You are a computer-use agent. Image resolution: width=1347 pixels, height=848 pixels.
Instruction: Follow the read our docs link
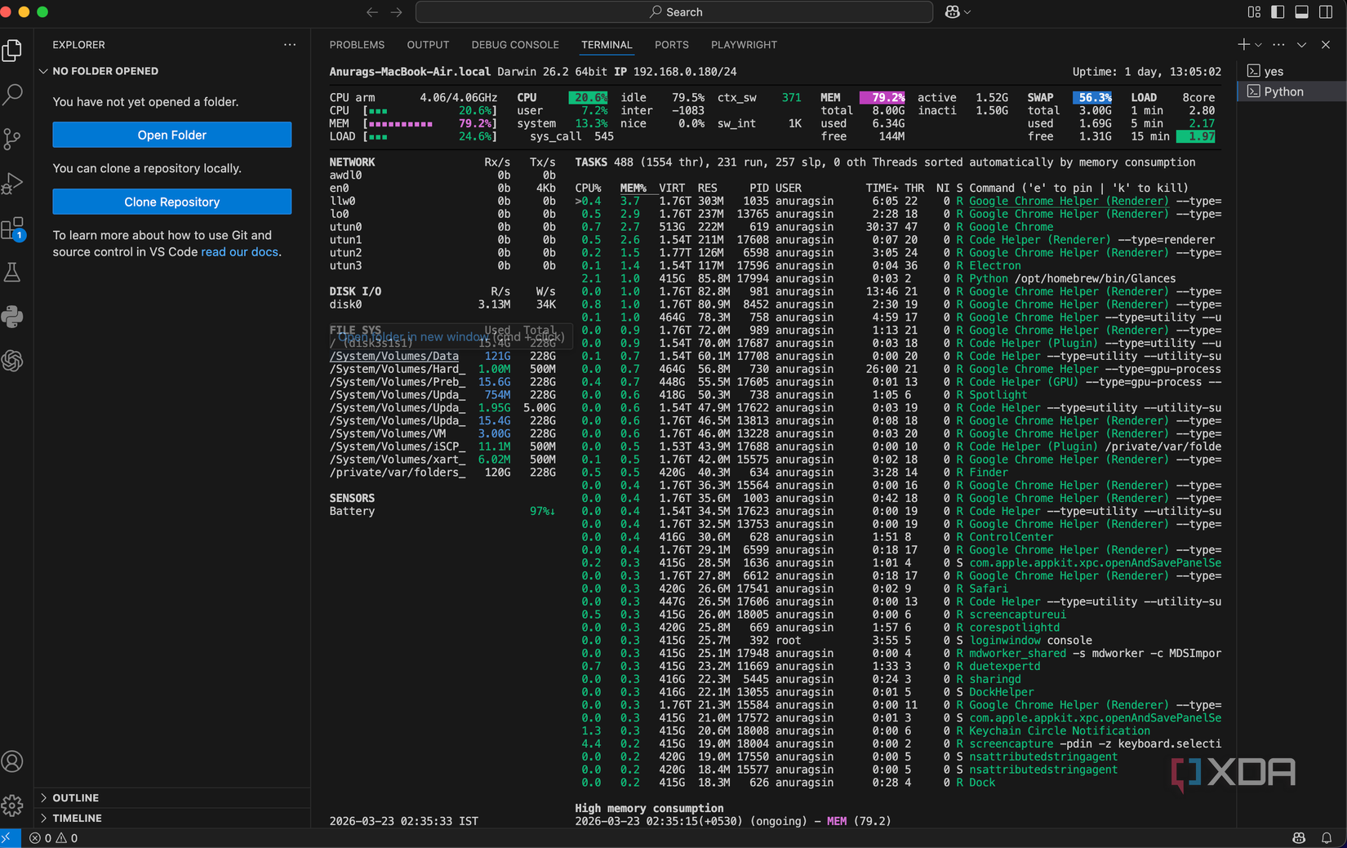[x=239, y=252]
